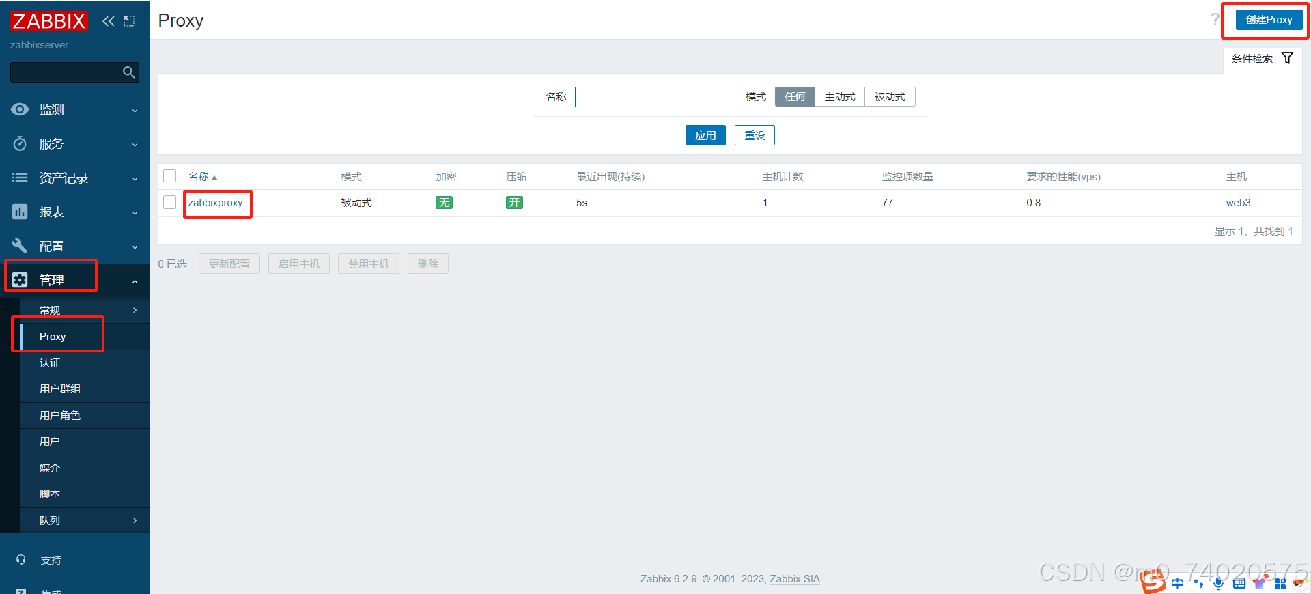This screenshot has height=594, width=1311.
Task: Click the filter funnel icon
Action: (x=1287, y=58)
